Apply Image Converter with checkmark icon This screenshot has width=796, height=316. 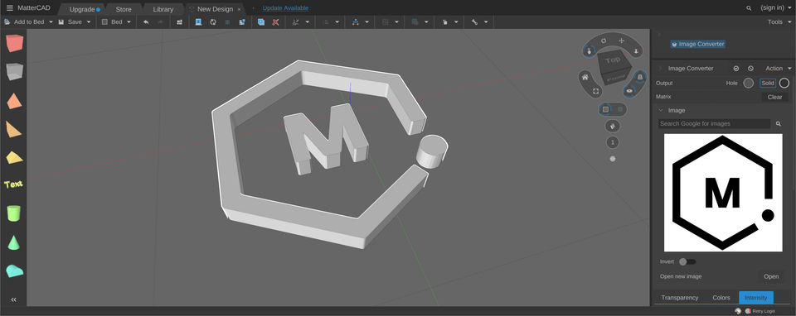click(736, 69)
